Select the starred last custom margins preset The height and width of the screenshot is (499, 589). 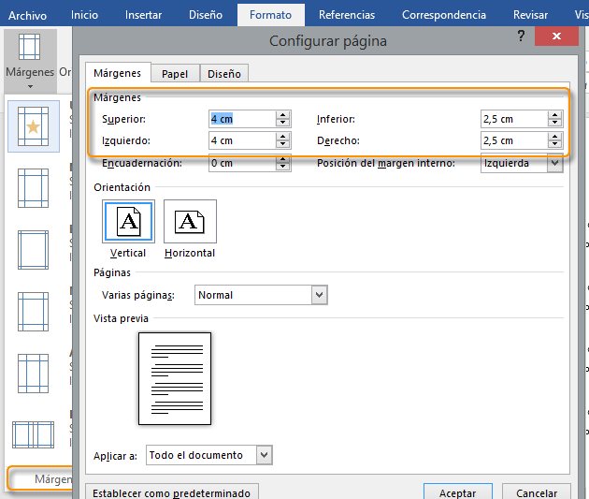(x=34, y=126)
